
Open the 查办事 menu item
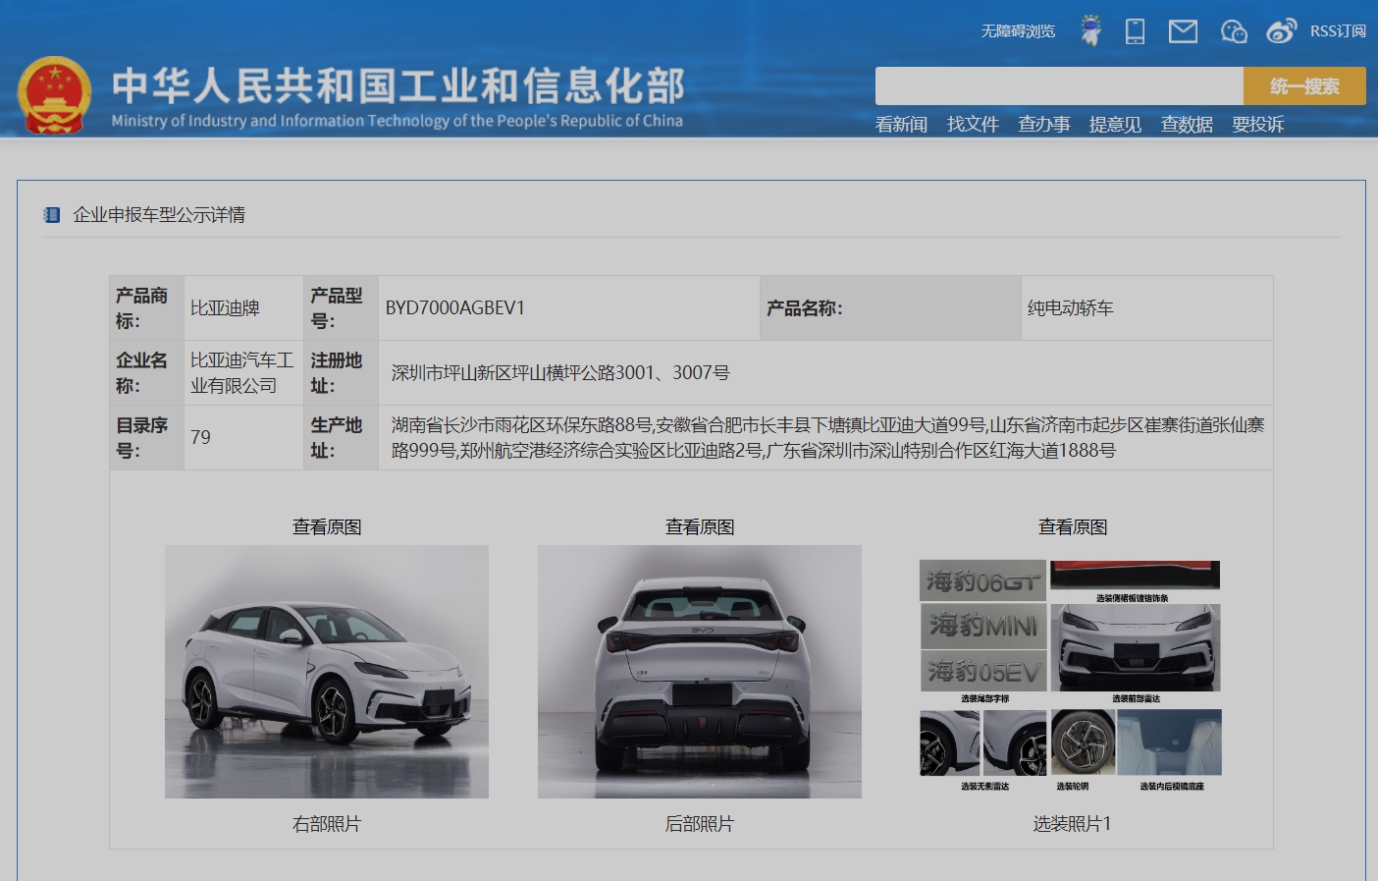(x=1044, y=125)
